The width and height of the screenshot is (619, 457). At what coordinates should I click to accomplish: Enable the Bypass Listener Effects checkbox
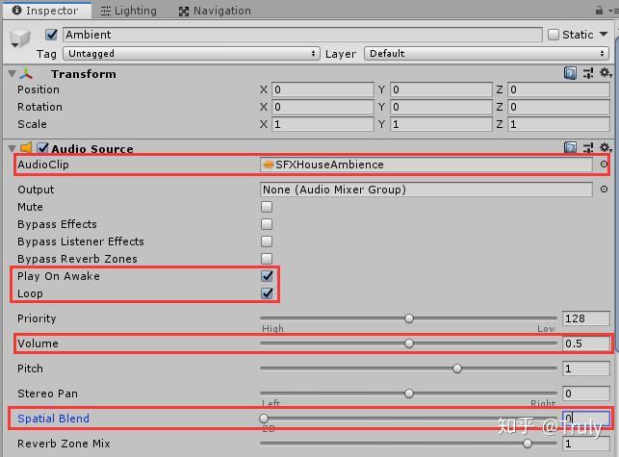[x=267, y=241]
